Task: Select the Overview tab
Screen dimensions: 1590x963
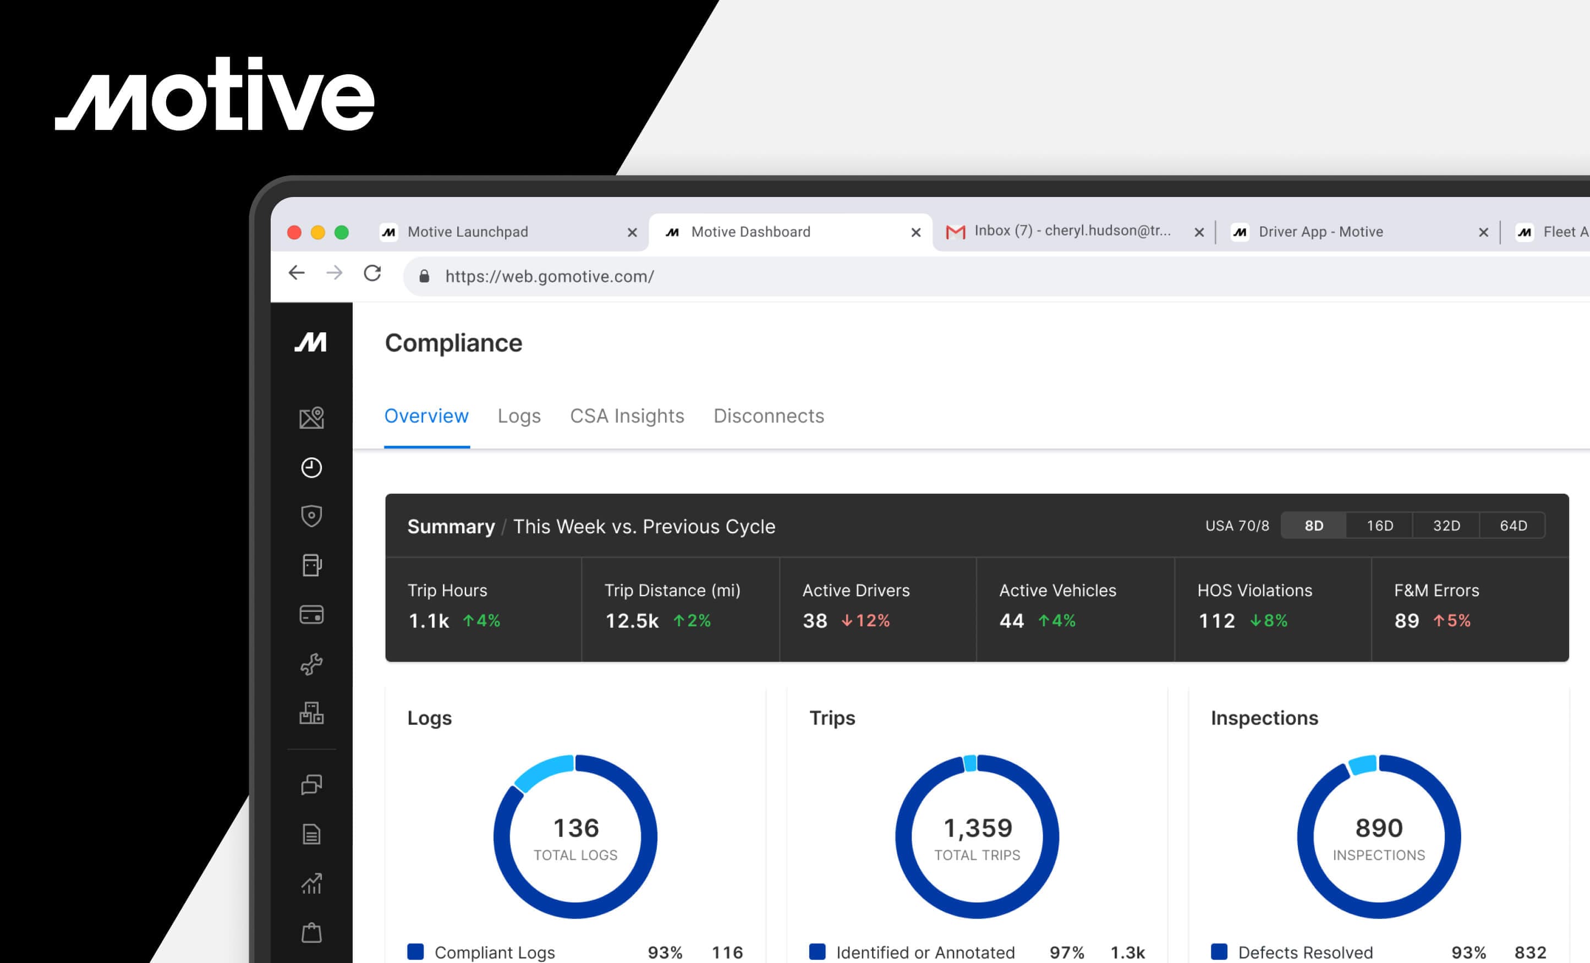Action: click(x=426, y=415)
